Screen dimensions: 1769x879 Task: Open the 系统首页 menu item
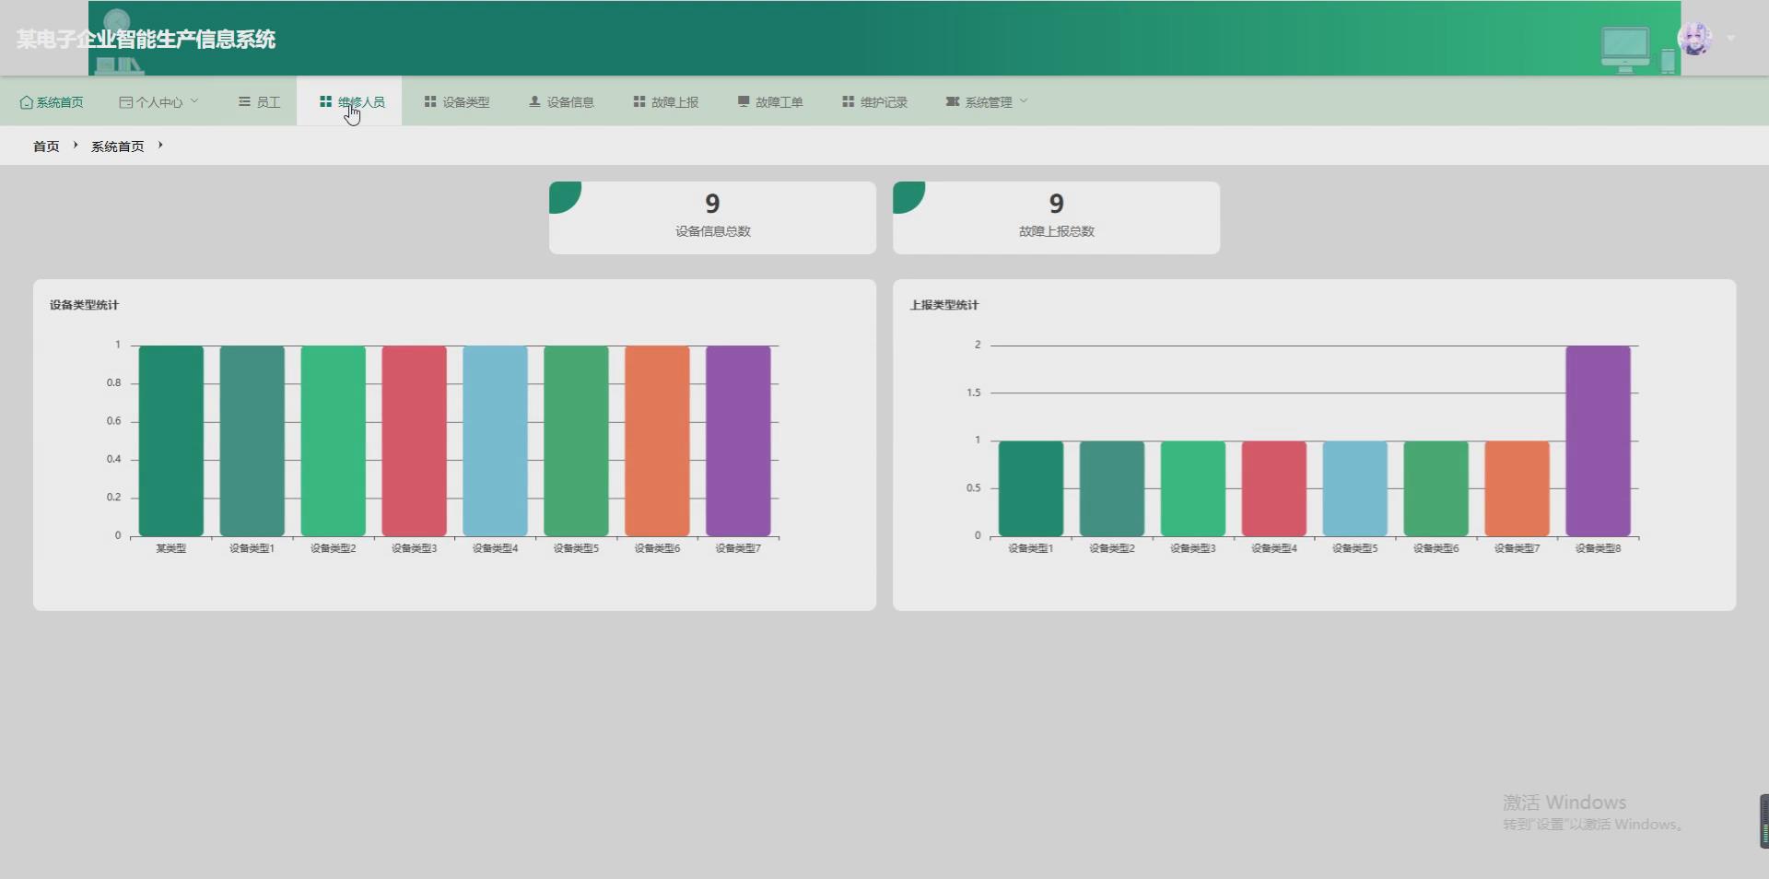click(52, 102)
